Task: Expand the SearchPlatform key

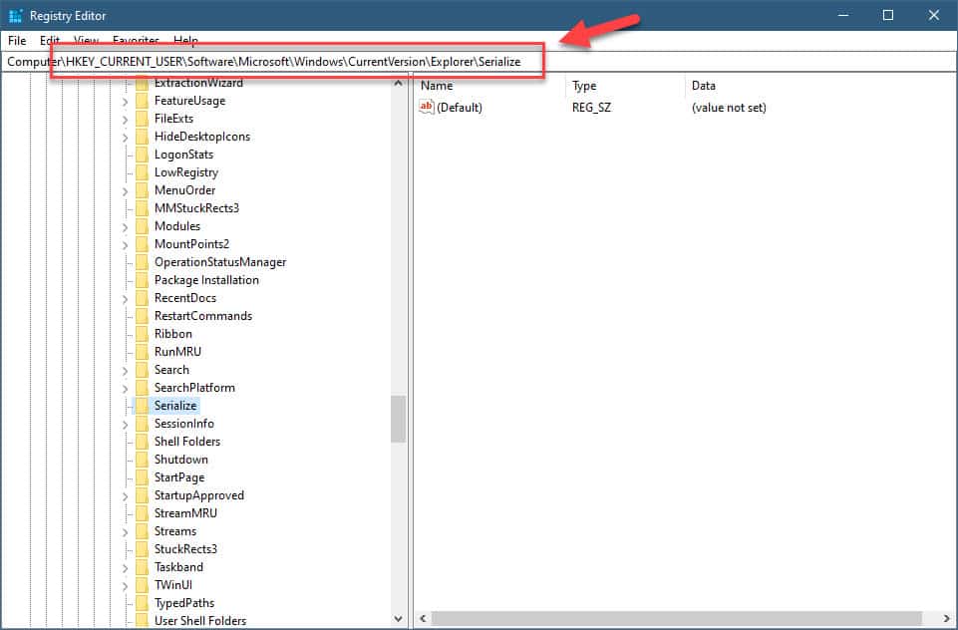Action: (x=125, y=388)
